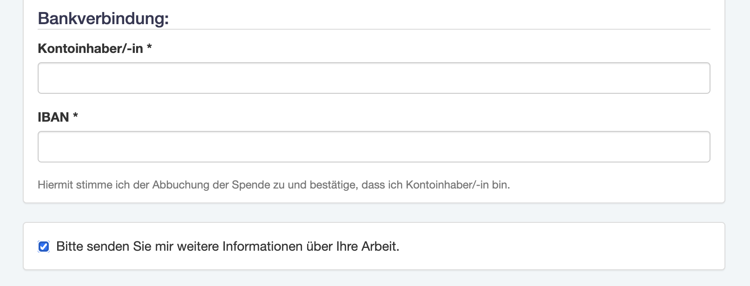
Task: Click the asterisk next to Kontoinhaber/-in
Action: [150, 48]
